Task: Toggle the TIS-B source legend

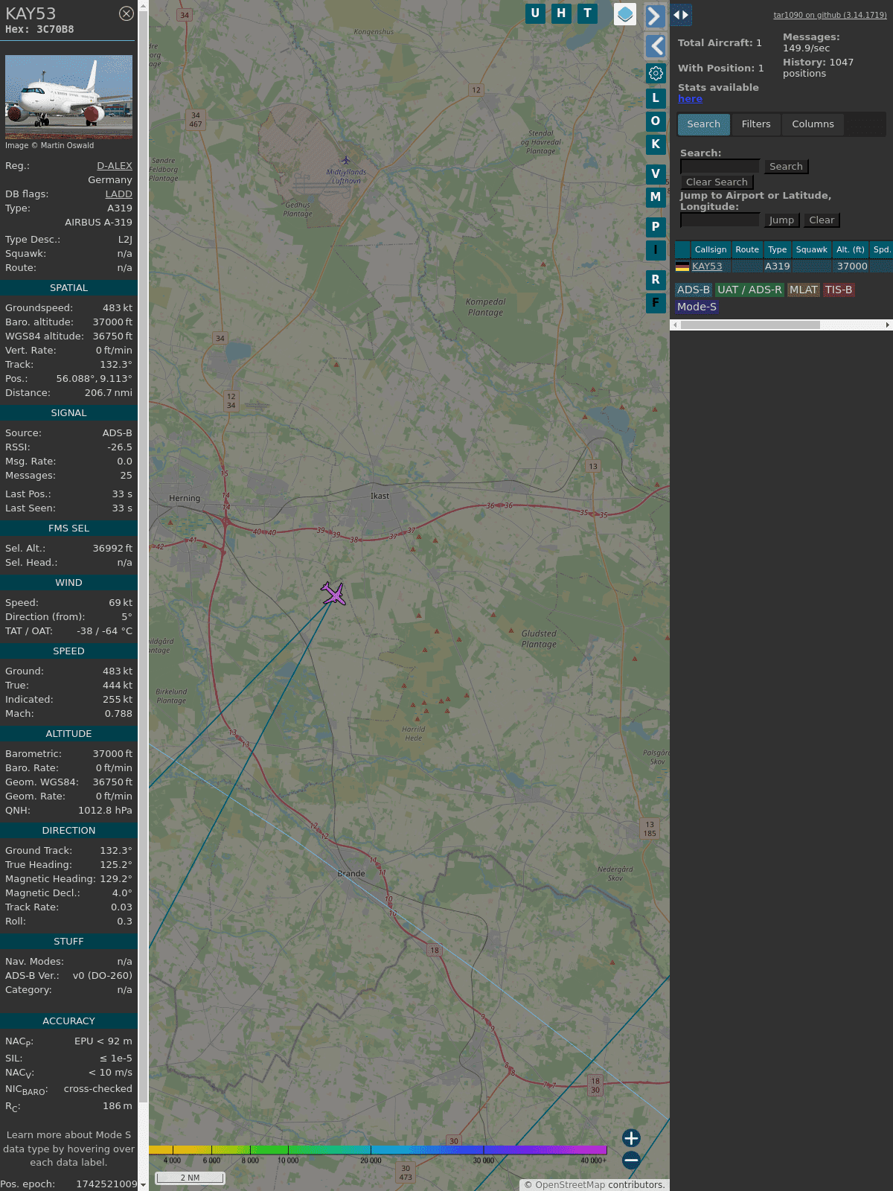Action: click(839, 290)
